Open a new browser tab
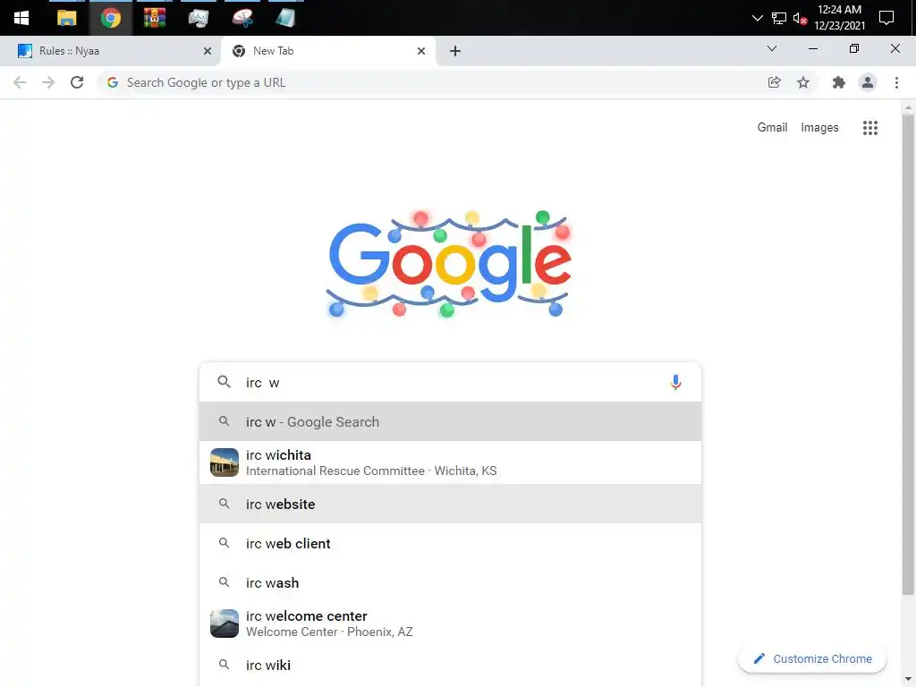916x687 pixels. coord(455,51)
